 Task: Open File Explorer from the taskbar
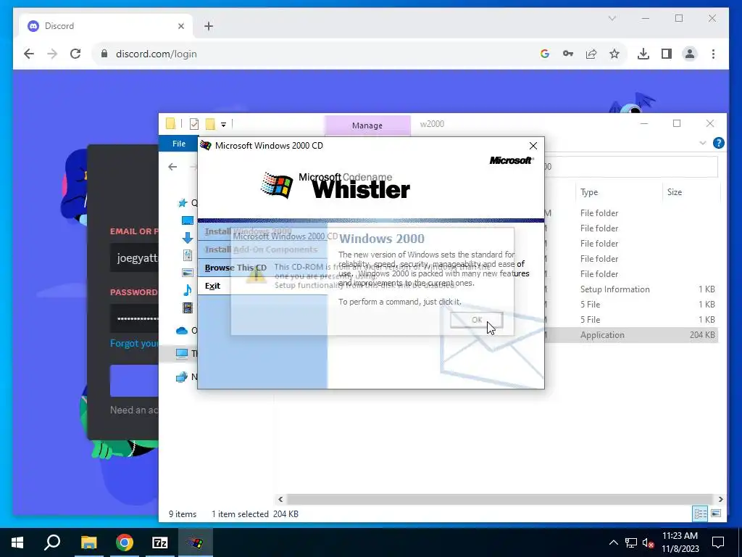(x=88, y=542)
